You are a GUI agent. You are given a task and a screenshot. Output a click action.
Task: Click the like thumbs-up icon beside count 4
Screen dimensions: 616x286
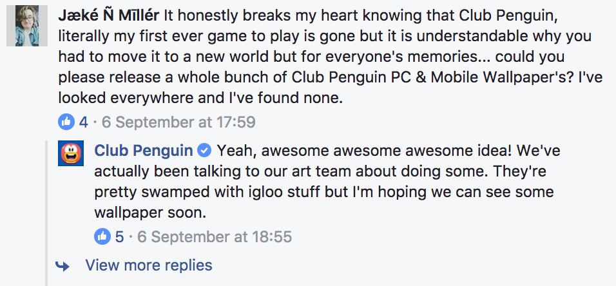[x=66, y=121]
